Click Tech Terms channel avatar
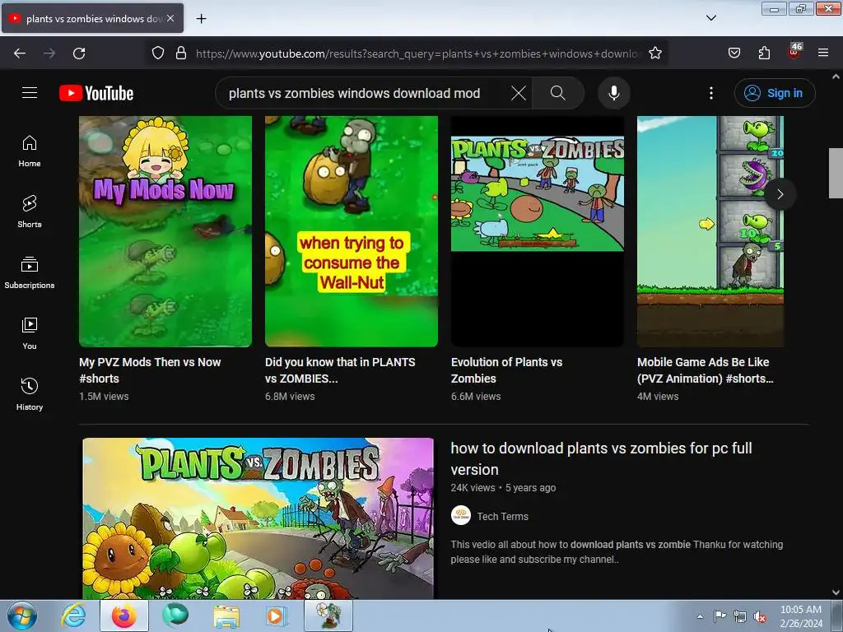 click(x=461, y=515)
